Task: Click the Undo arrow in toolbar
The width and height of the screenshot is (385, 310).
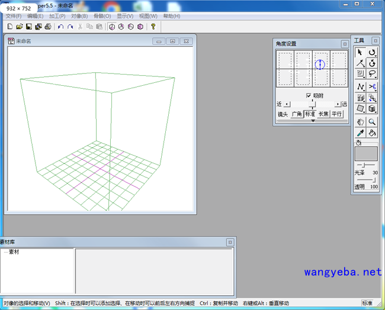Action: (60, 27)
